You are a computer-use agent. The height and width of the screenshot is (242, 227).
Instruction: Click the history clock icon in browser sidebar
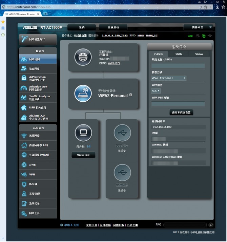pos(3,35)
